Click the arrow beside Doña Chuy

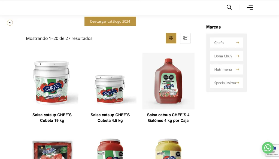pyautogui.click(x=237, y=56)
